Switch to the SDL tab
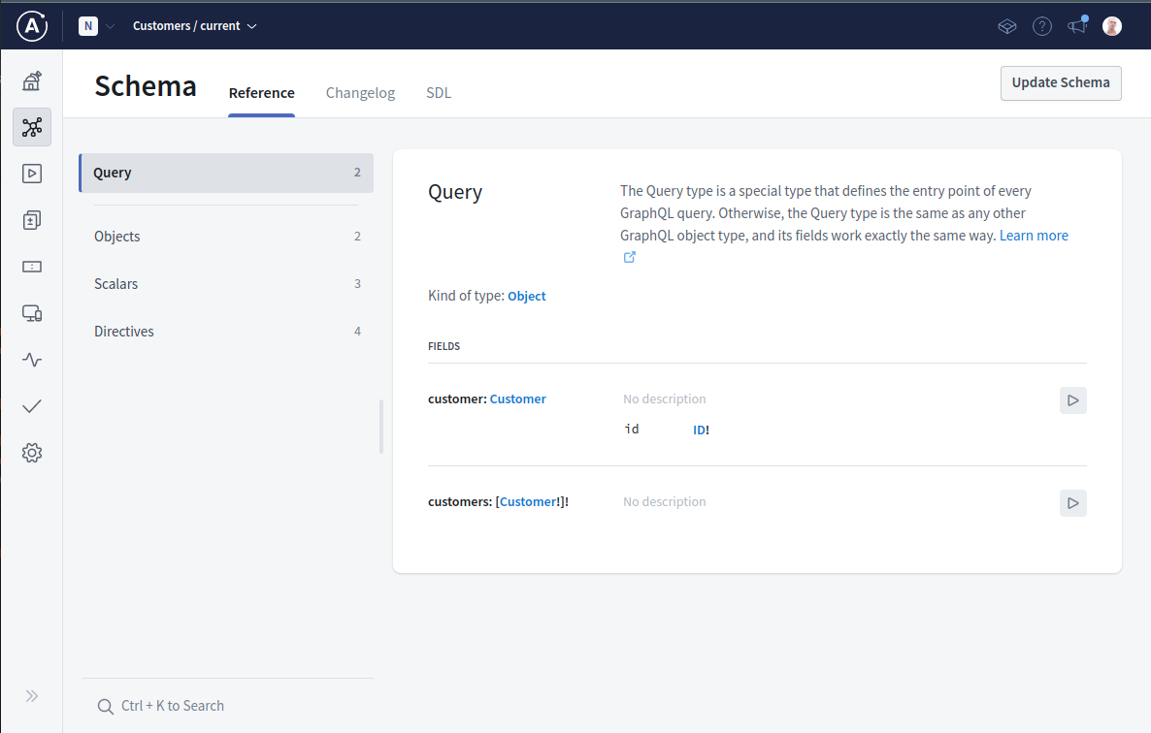1151x733 pixels. [x=439, y=93]
